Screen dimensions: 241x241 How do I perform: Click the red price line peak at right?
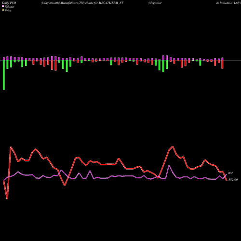173,147
